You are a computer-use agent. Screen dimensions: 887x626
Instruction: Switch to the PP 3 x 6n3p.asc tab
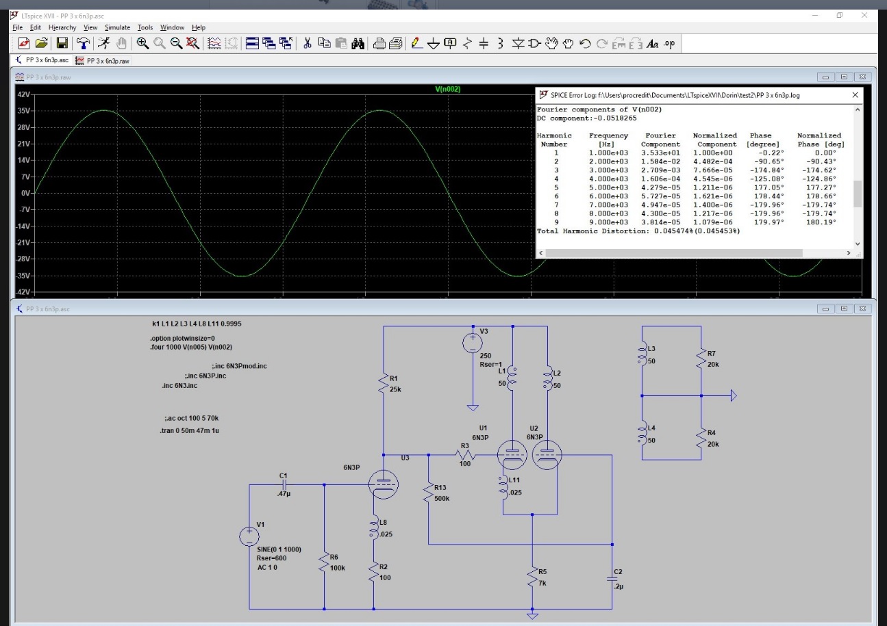point(41,60)
